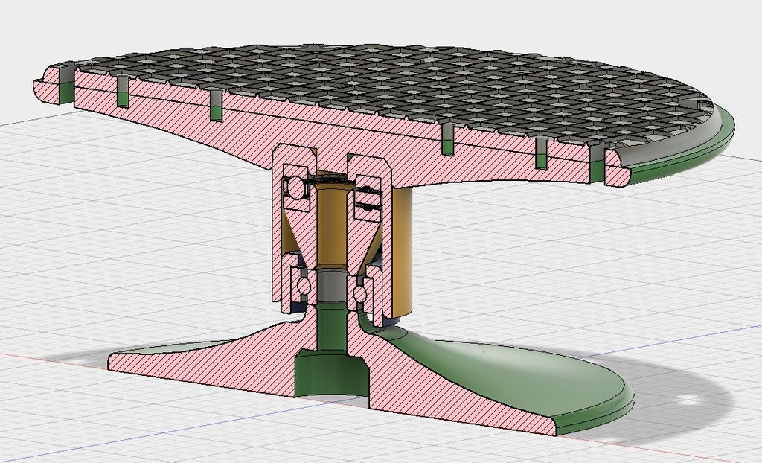762x463 pixels.
Task: Click the hatched cross-section of the base
Action: 446,395
